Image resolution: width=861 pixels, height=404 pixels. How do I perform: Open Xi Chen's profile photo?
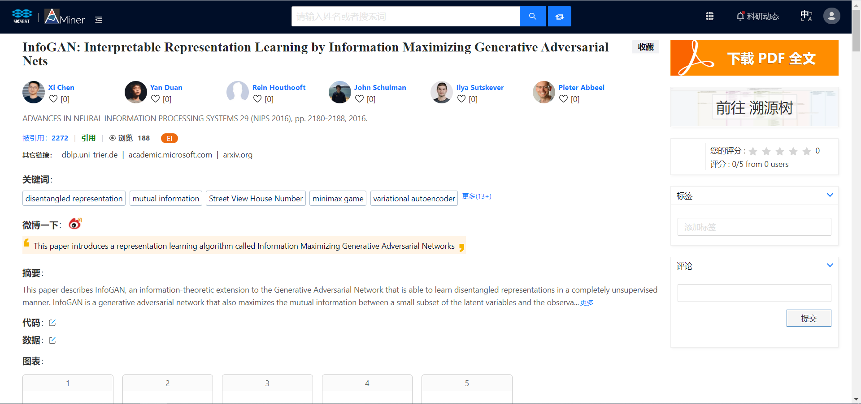point(34,92)
